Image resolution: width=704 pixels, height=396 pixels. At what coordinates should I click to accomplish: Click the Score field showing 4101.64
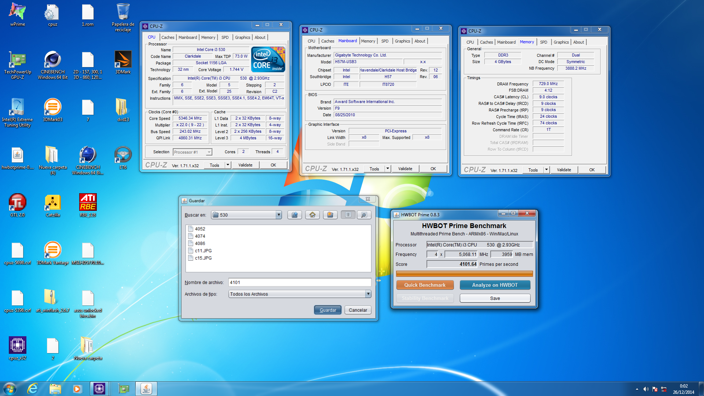pos(452,264)
